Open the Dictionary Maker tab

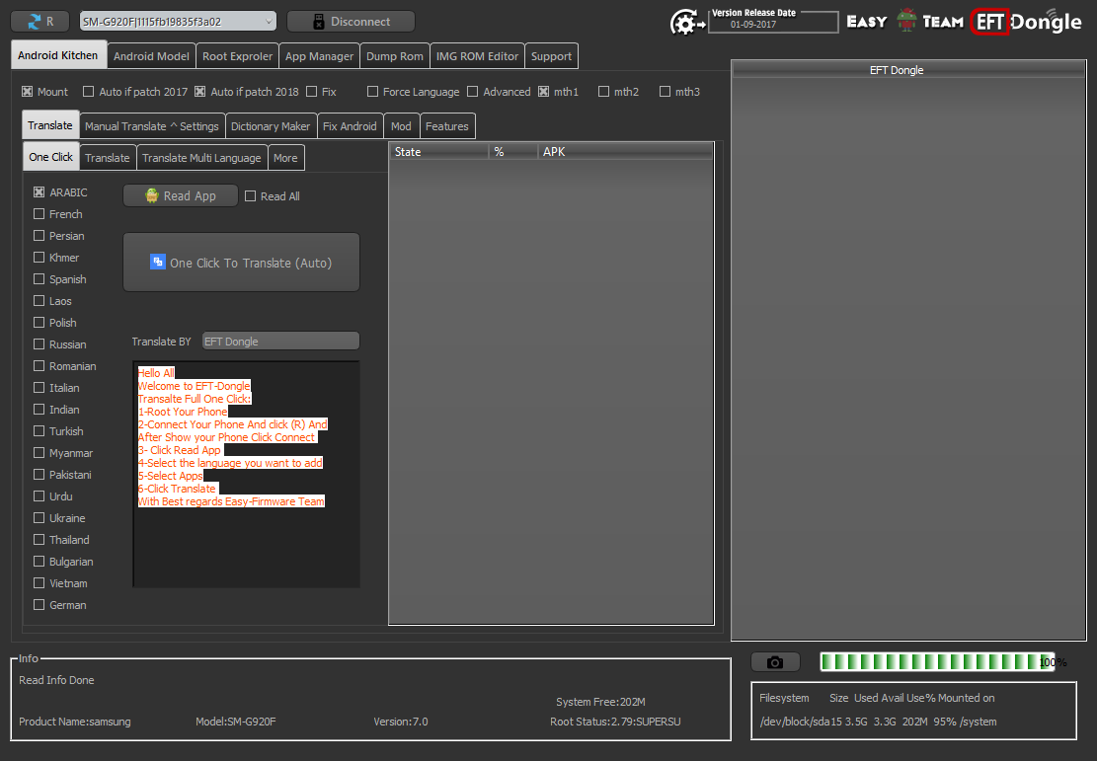pyautogui.click(x=270, y=126)
